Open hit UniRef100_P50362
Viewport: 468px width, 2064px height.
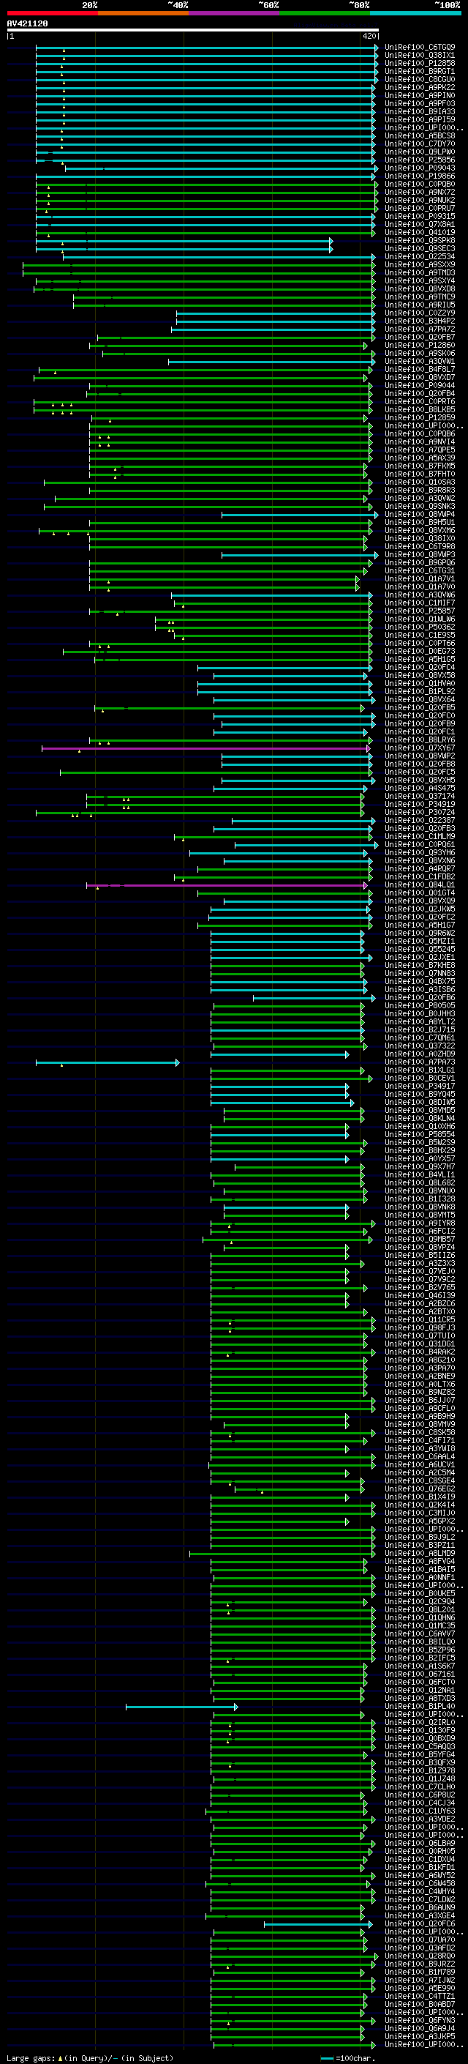click(x=420, y=627)
